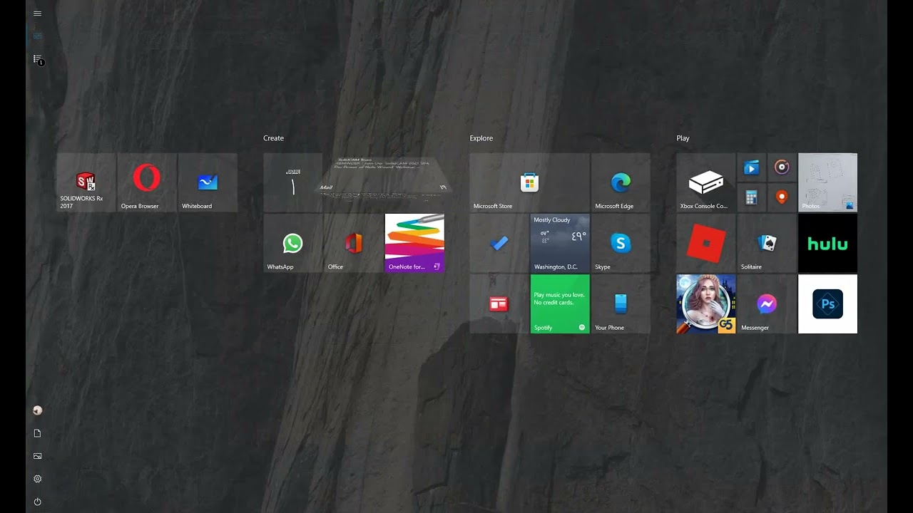Screen dimensions: 913x513
Task: Open the OneNote tile
Action: 414,243
